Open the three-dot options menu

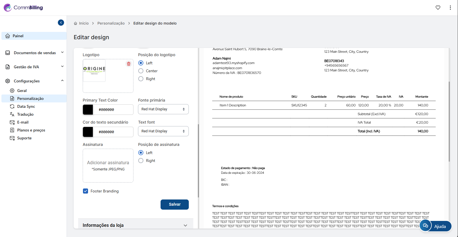pyautogui.click(x=450, y=8)
